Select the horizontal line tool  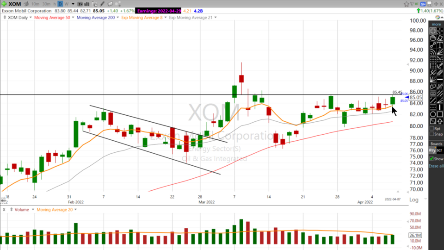point(440,79)
